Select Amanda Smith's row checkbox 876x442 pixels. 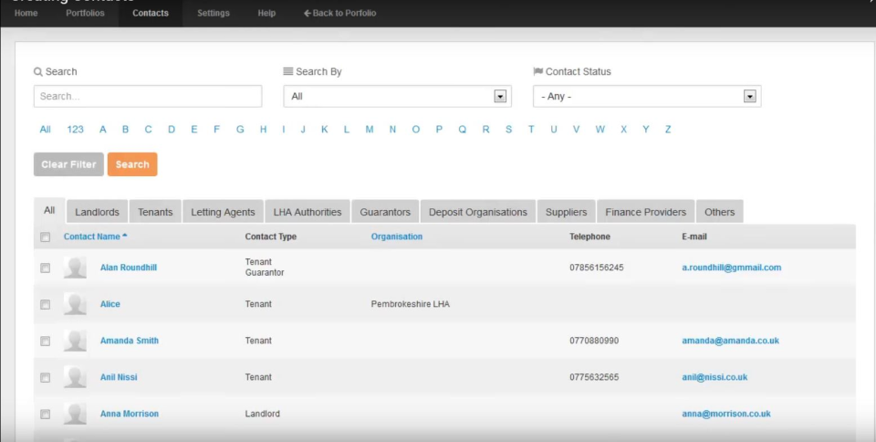click(46, 341)
